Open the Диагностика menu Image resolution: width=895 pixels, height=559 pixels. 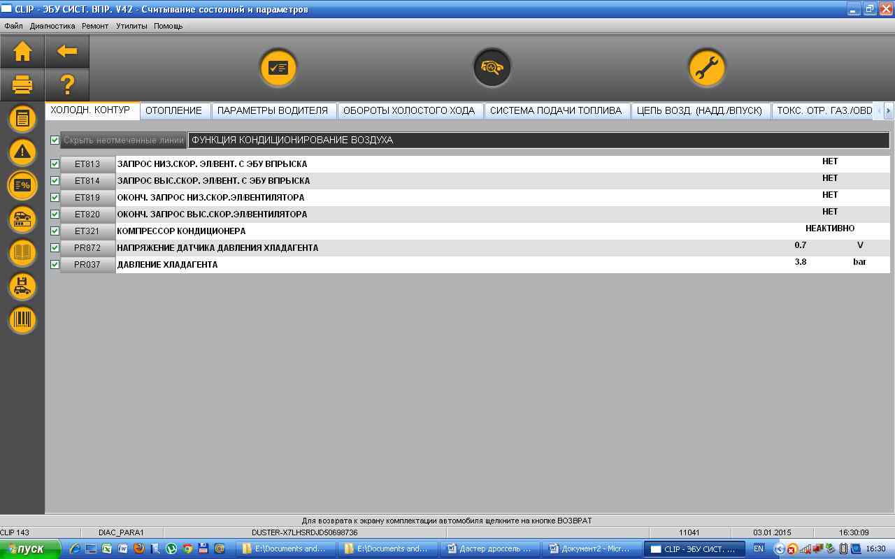click(x=52, y=26)
